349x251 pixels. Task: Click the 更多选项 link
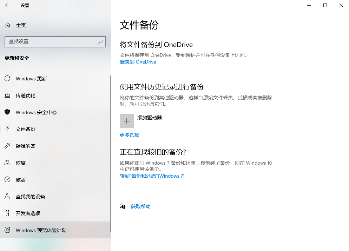click(x=129, y=135)
